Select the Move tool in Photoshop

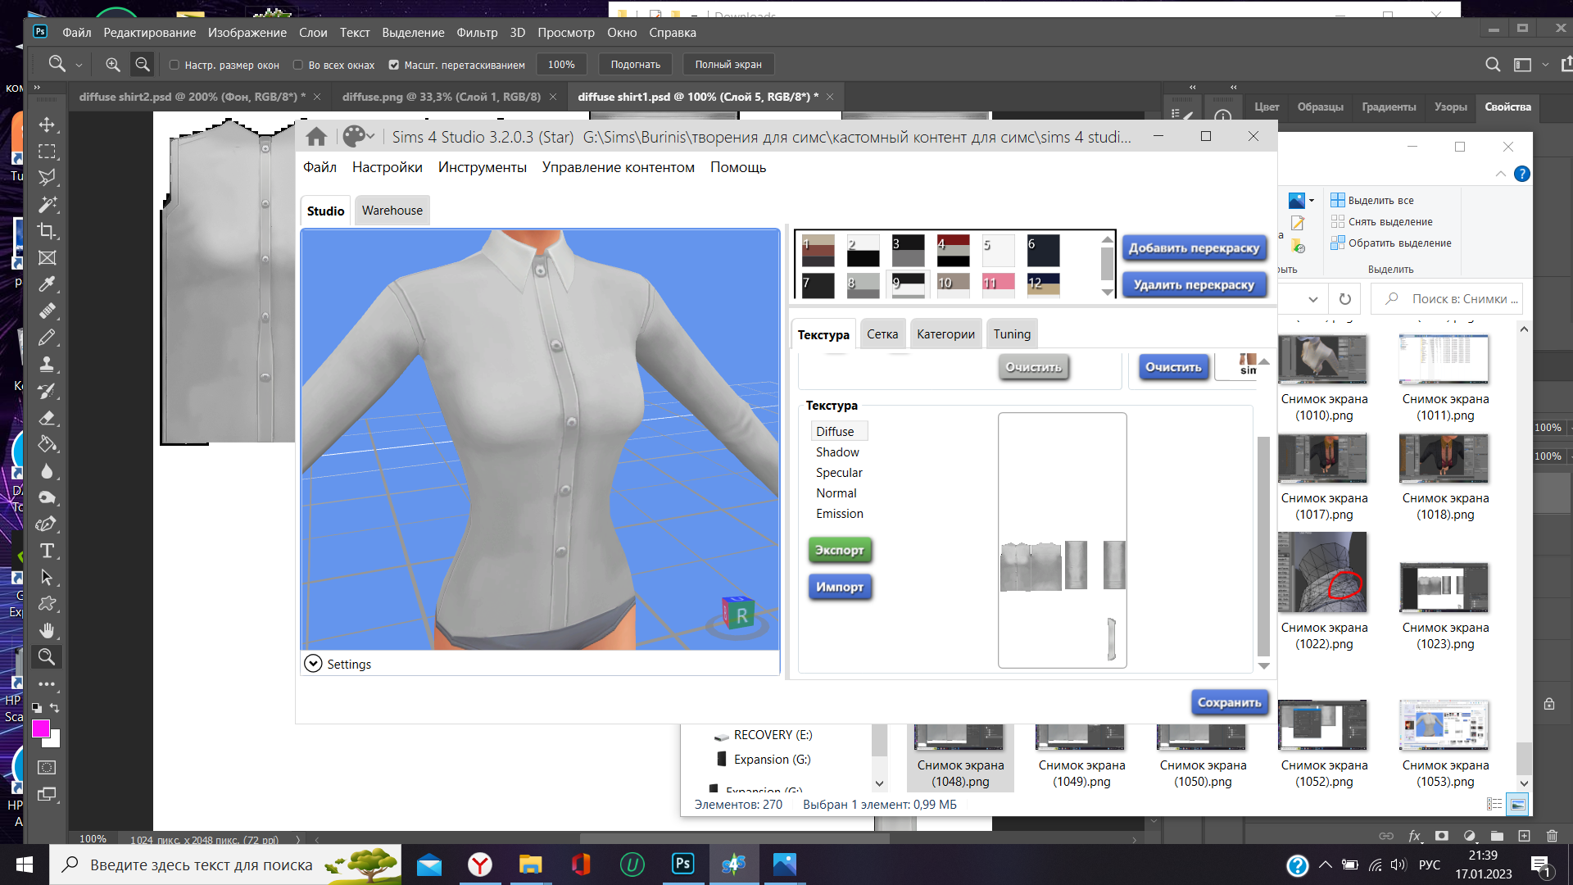click(47, 125)
